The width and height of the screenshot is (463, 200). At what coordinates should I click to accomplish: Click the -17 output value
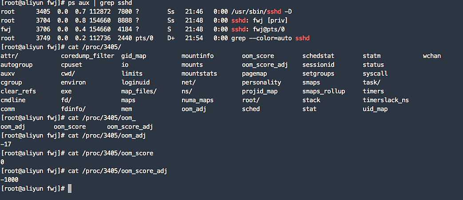coord(6,144)
